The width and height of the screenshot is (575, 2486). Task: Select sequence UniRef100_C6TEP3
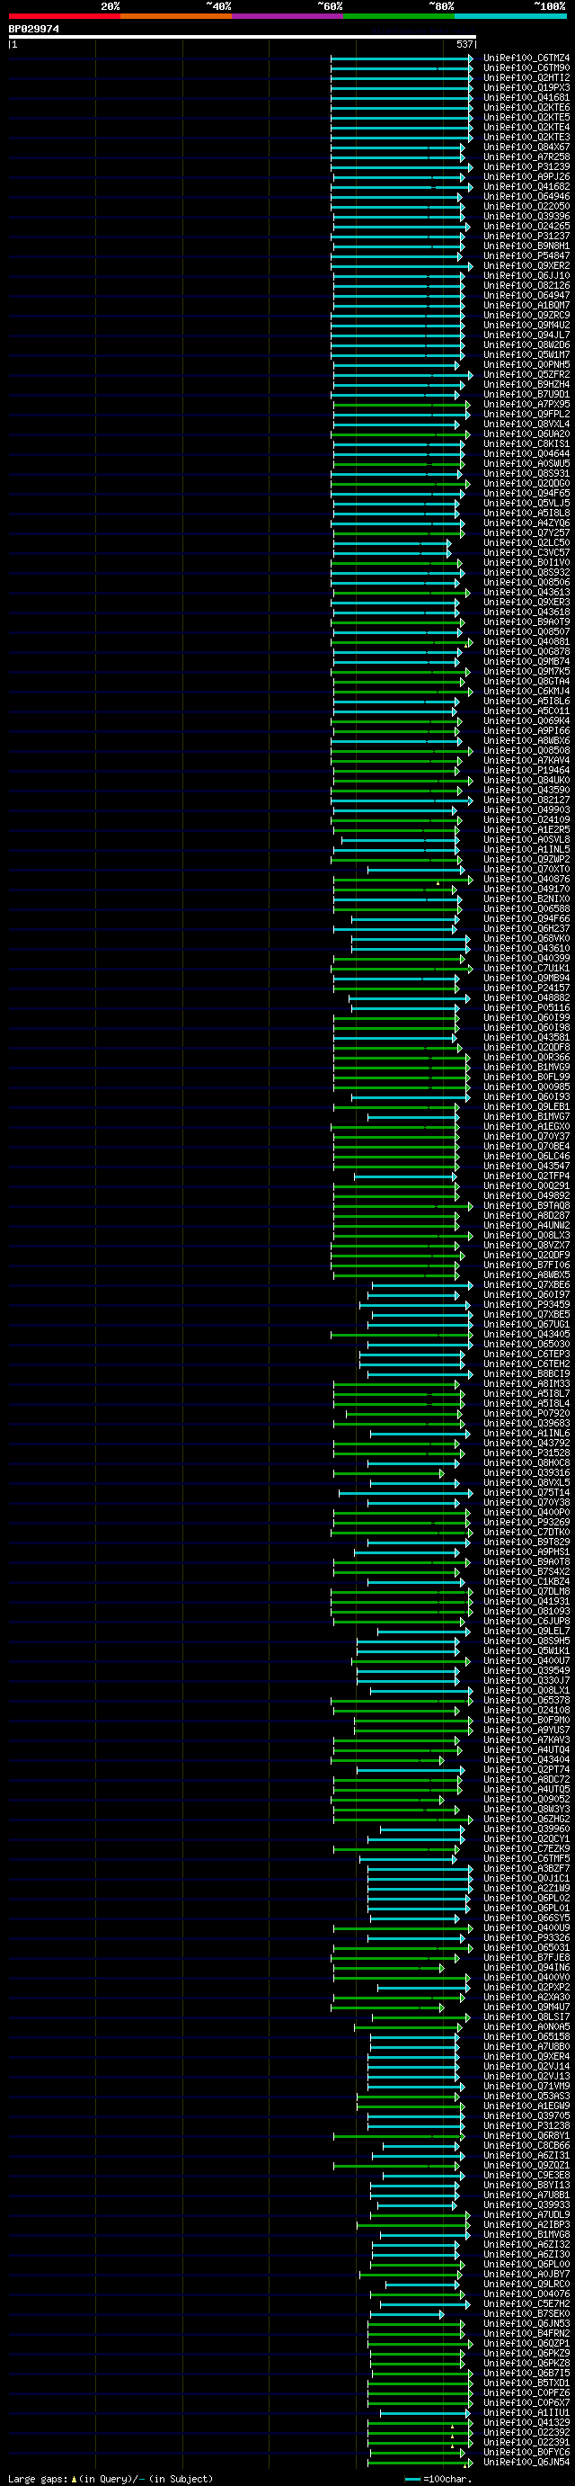click(526, 1354)
